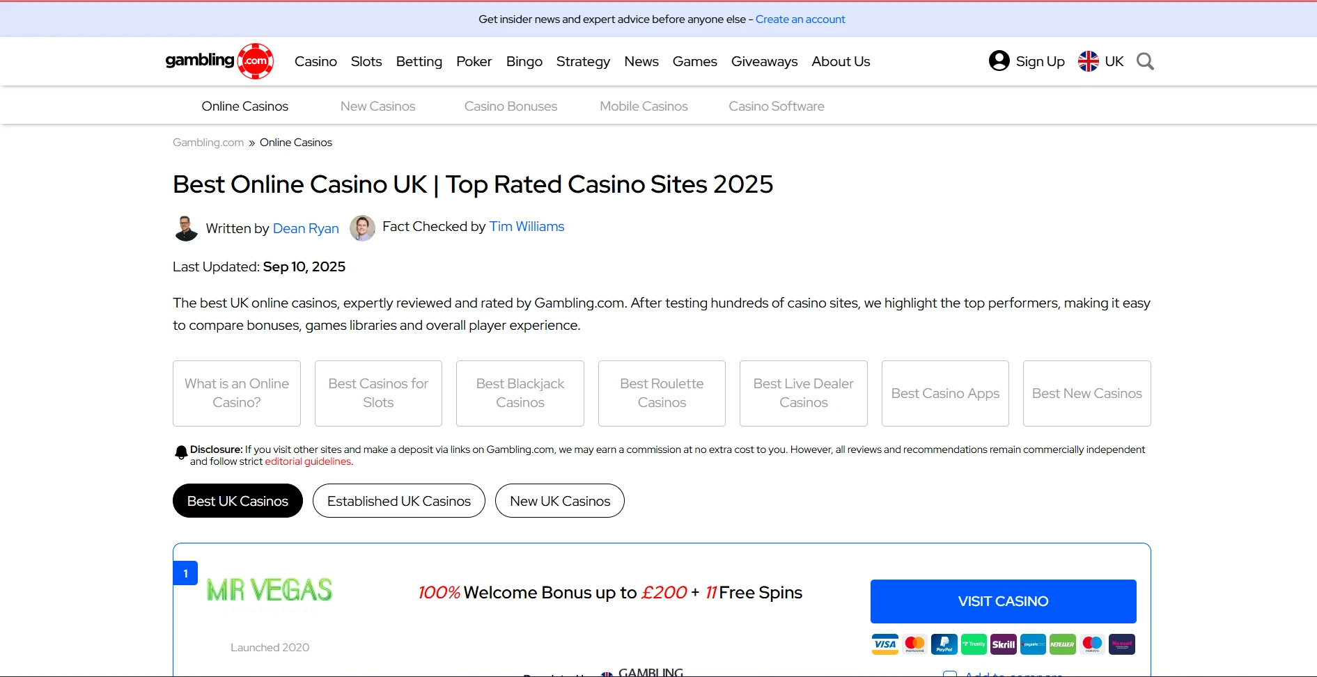
Task: Click the disclosure bell icon
Action: pyautogui.click(x=181, y=453)
